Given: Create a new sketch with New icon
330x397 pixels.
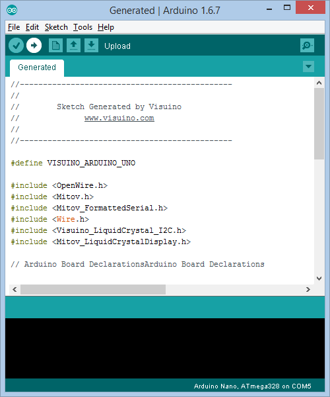Looking at the screenshot, I should [55, 46].
